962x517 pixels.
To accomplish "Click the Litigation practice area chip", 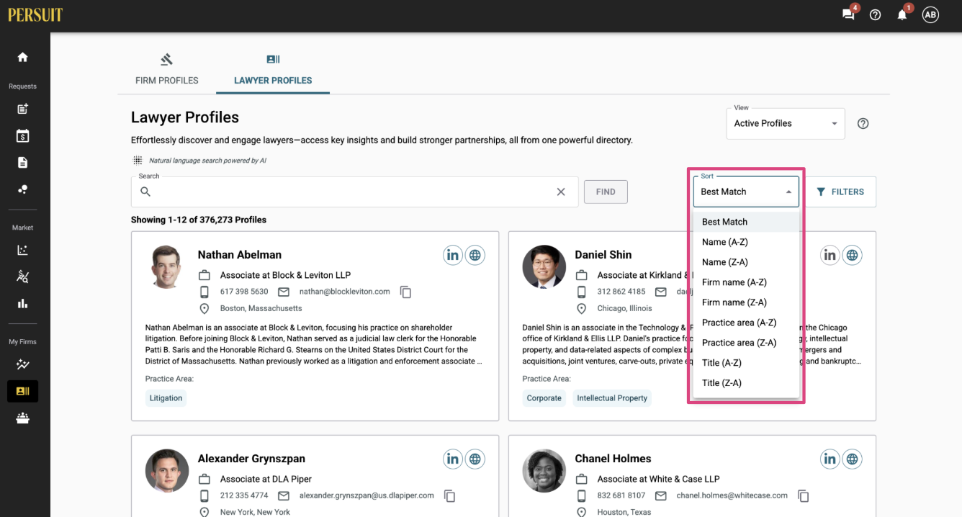I will [166, 398].
